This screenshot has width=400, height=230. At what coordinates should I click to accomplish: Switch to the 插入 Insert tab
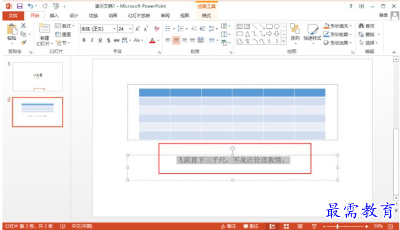(54, 15)
